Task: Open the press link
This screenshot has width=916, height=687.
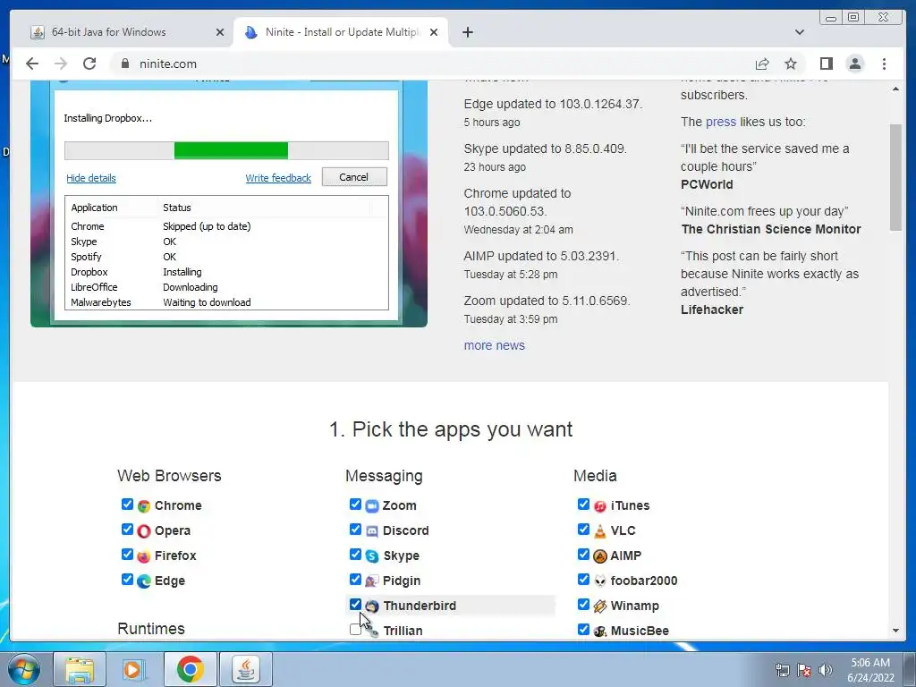Action: [721, 122]
